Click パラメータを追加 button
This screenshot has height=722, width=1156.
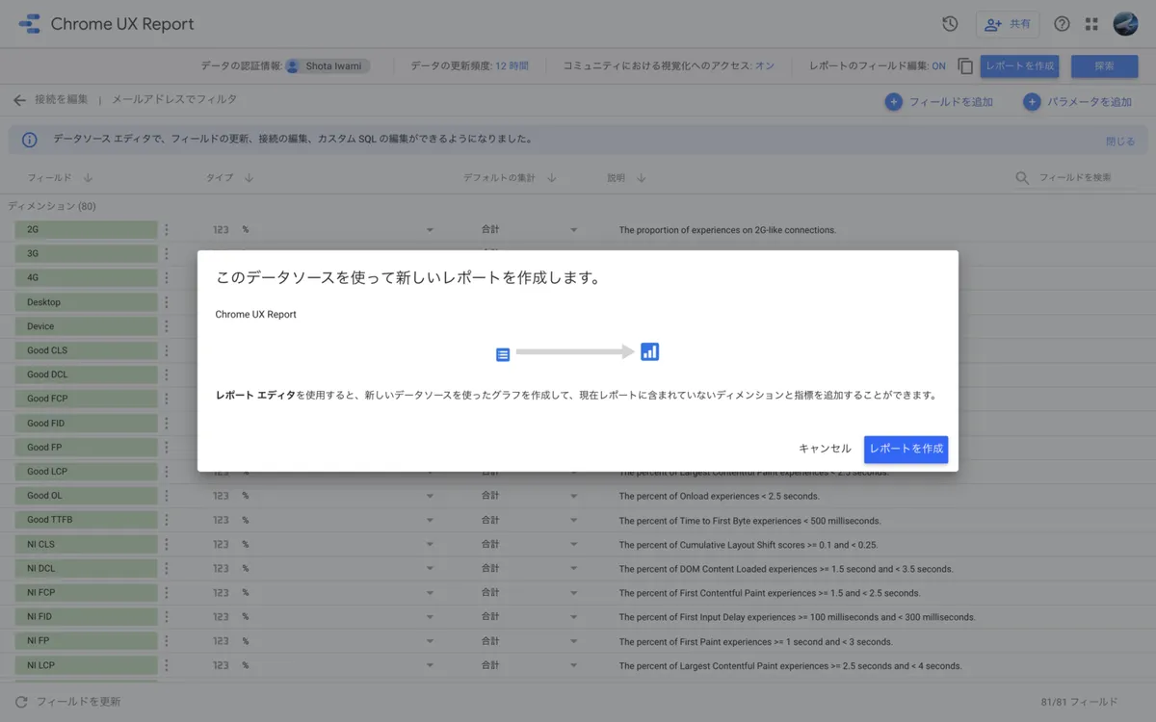pyautogui.click(x=1078, y=102)
